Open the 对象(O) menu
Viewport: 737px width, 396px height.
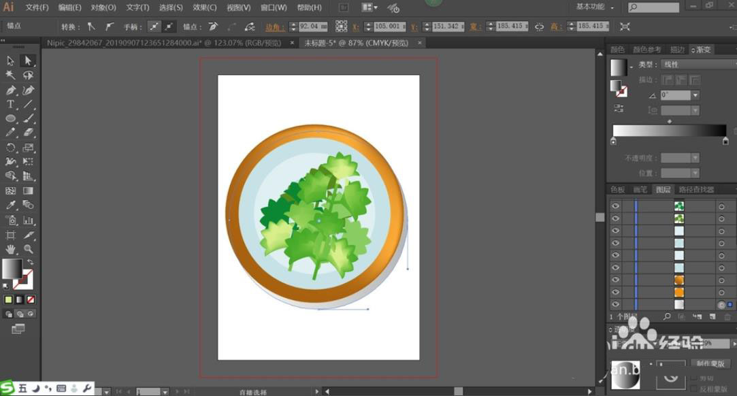[103, 7]
